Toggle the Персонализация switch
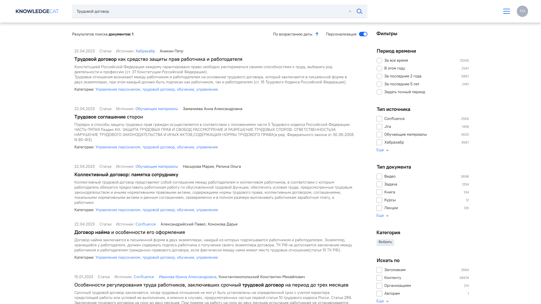Viewport: 541px width, 304px height. pyautogui.click(x=363, y=34)
